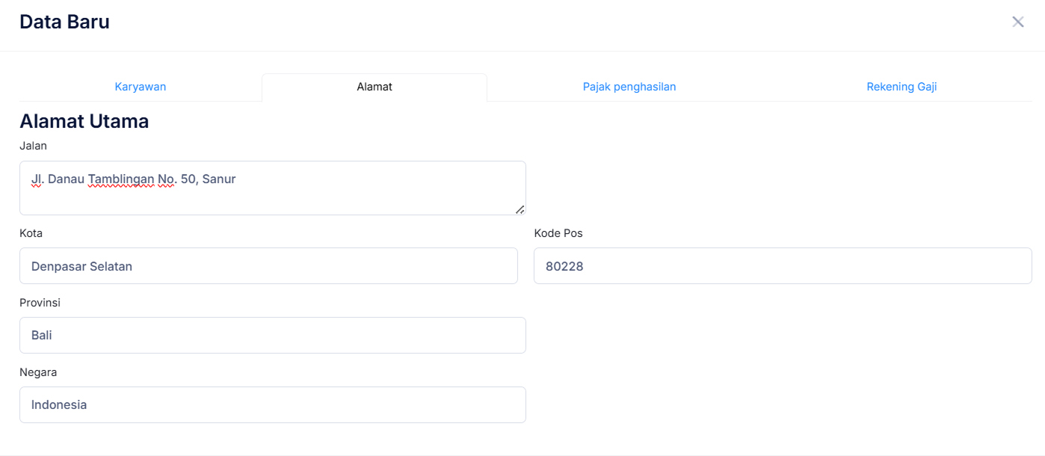Image resolution: width=1045 pixels, height=456 pixels.
Task: Click the Kota field label
Action: coord(31,233)
